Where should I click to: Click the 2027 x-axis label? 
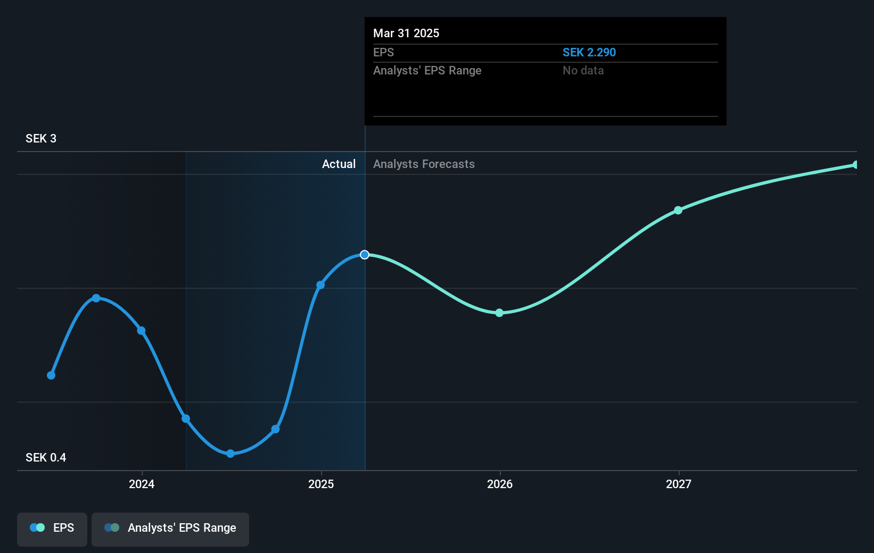click(x=679, y=484)
